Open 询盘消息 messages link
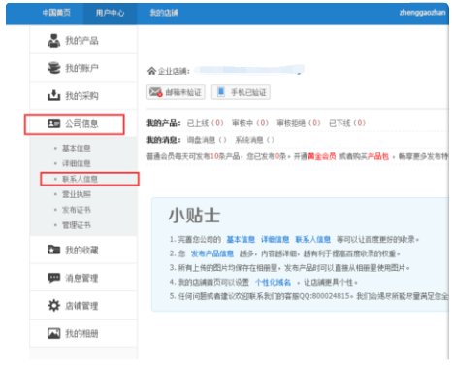 (207, 140)
